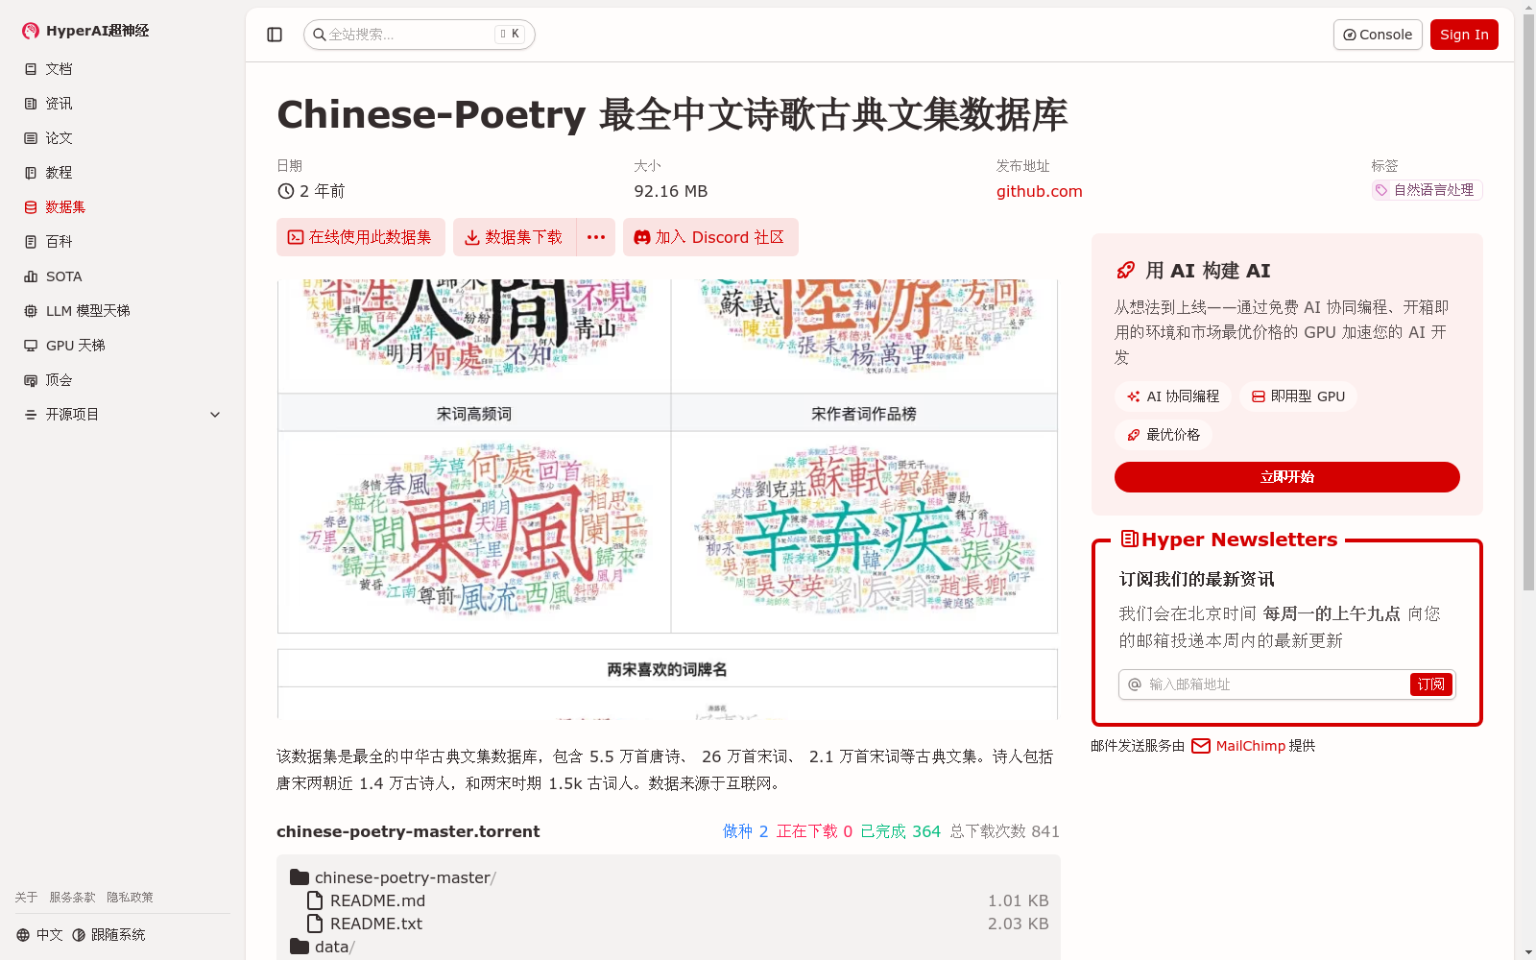Image resolution: width=1536 pixels, height=960 pixels.
Task: Click the 顶会 sidebar icon
Action: (x=31, y=379)
